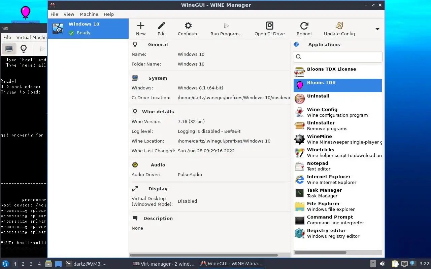Viewport: 431px width, 269px height.
Task: Reboot the selected Windows machine
Action: coord(304,29)
